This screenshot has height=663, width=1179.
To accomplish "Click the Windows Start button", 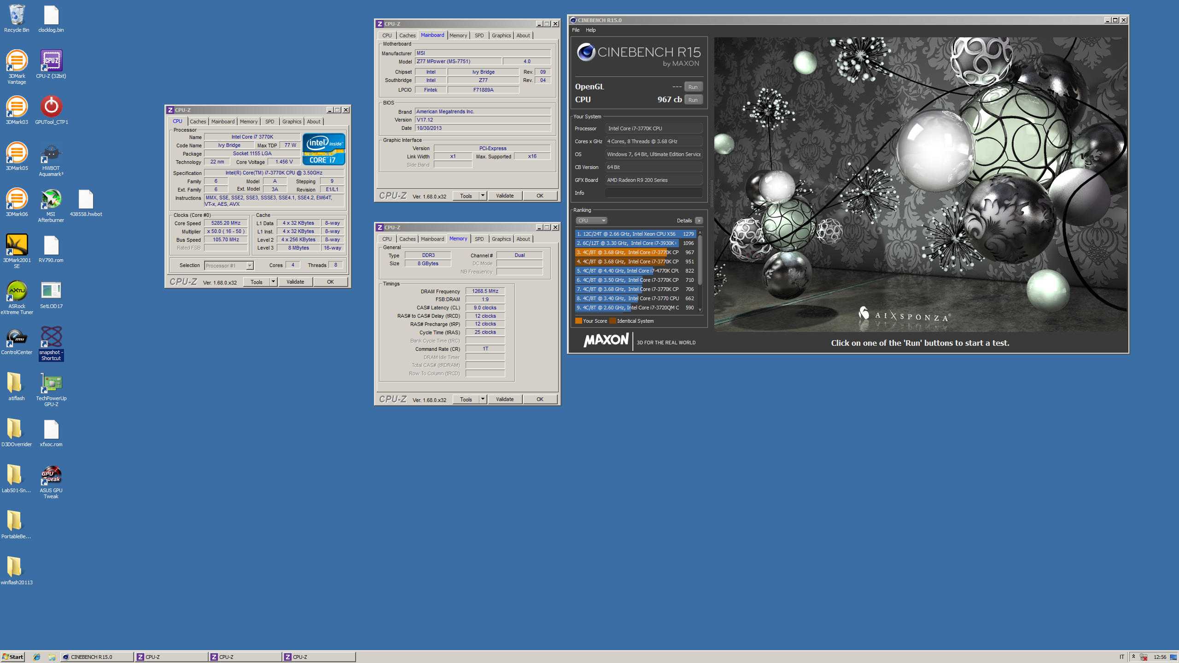I will click(13, 657).
